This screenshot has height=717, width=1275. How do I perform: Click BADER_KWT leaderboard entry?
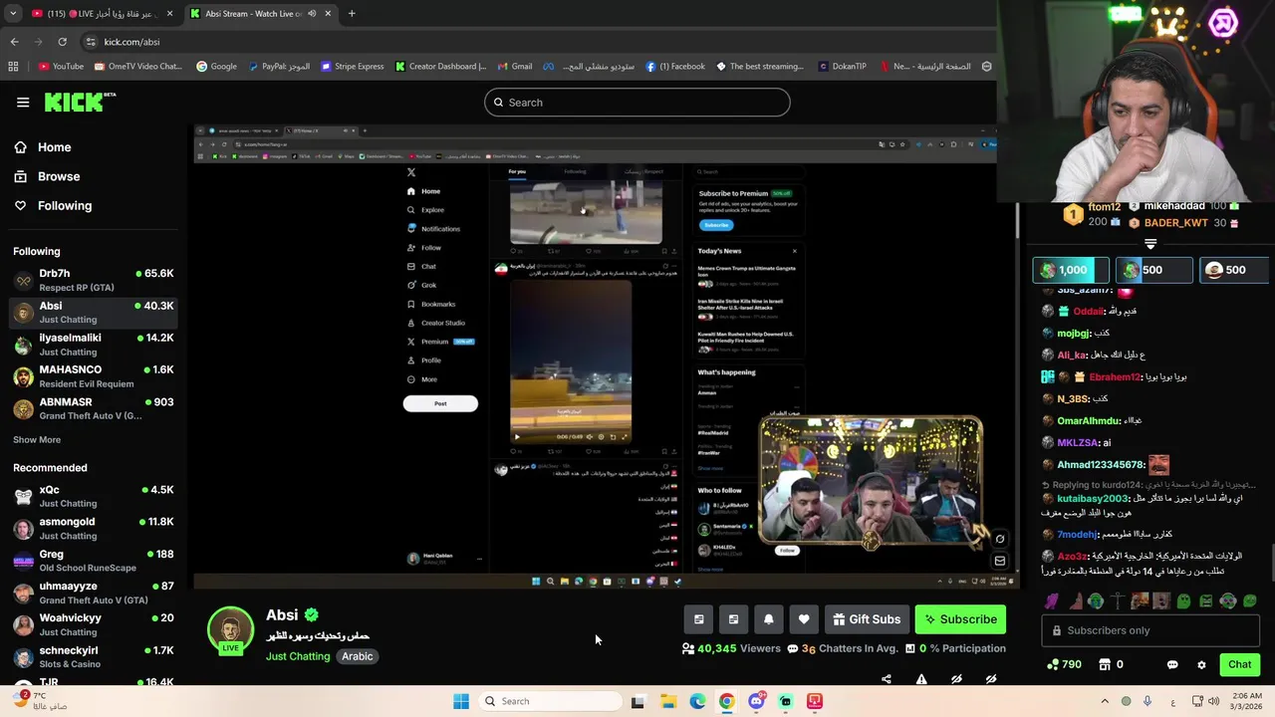click(x=1184, y=223)
